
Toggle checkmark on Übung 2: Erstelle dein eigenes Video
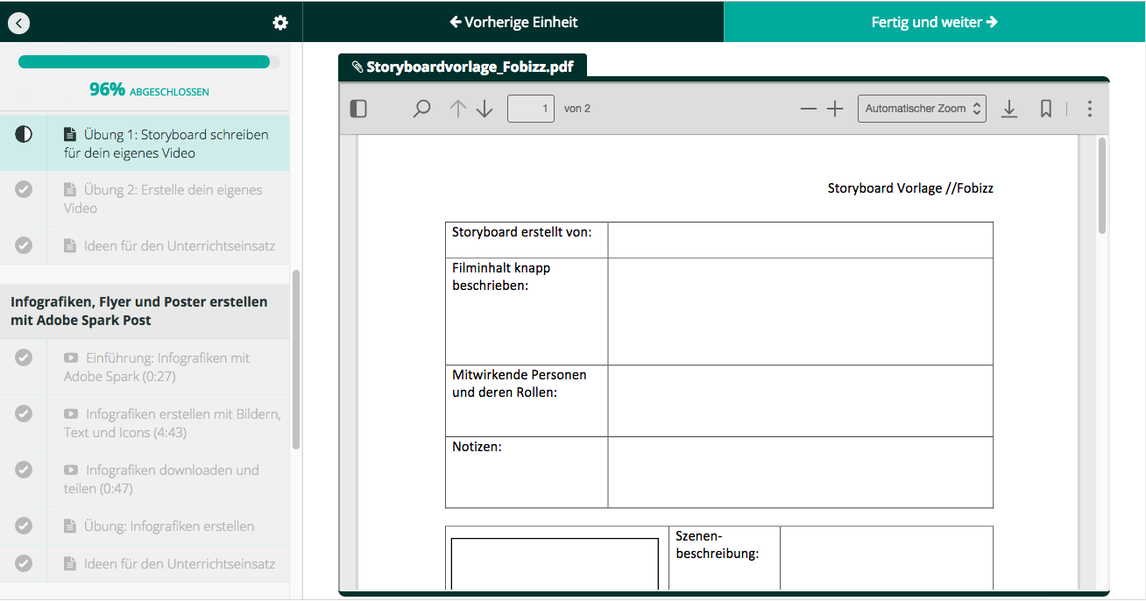click(23, 188)
